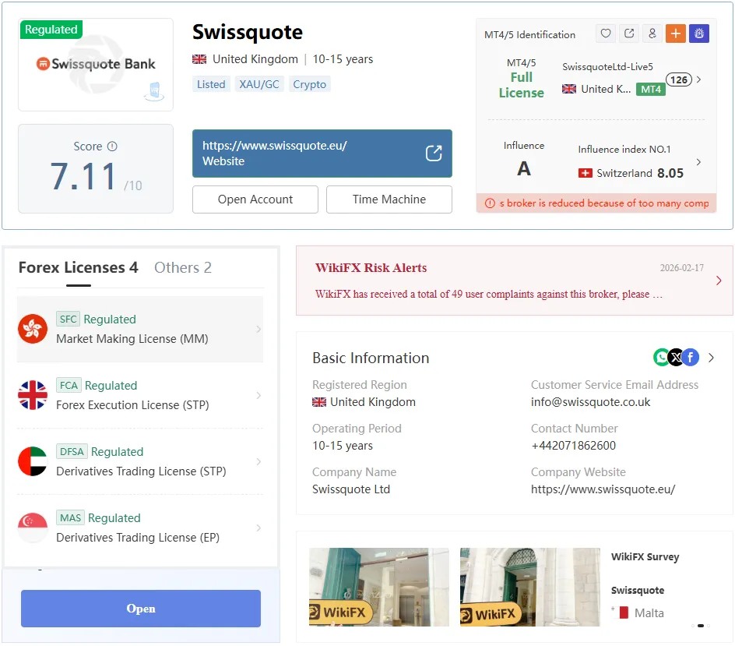
Task: Click the UAE flag icon beside DFSA
Action: 33,461
